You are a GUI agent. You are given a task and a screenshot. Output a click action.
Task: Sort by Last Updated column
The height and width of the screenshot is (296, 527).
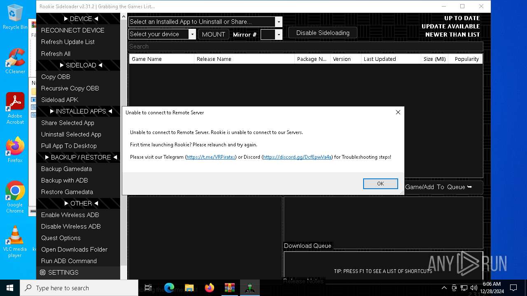[x=391, y=59]
